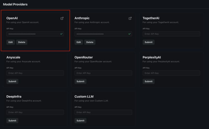This screenshot has height=129, width=209.
Task: Click the DeepInfra card title
Action: [x=14, y=96]
